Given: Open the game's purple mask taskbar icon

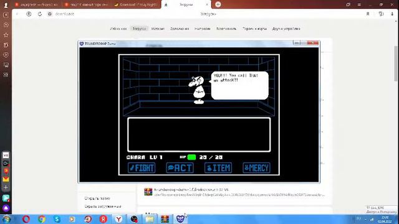Looking at the screenshot, I should coord(180,219).
